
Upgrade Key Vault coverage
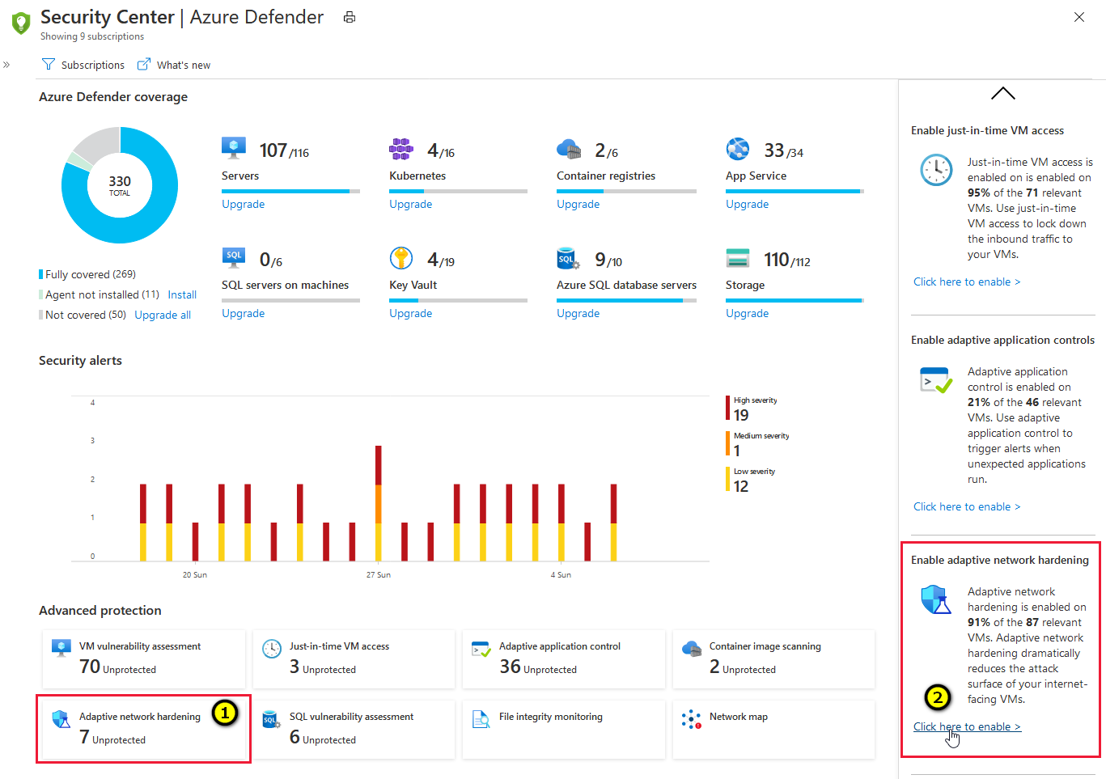[411, 313]
